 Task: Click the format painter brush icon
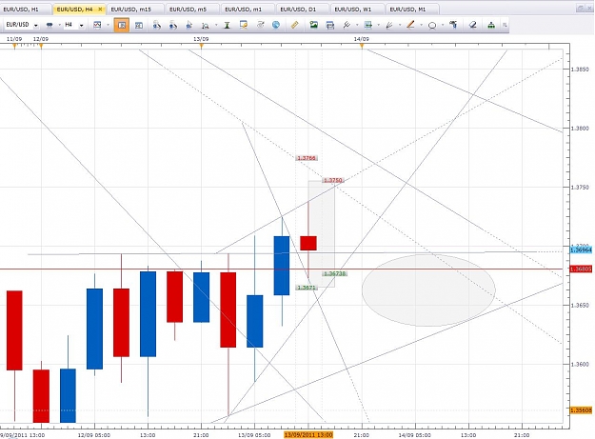click(x=453, y=25)
